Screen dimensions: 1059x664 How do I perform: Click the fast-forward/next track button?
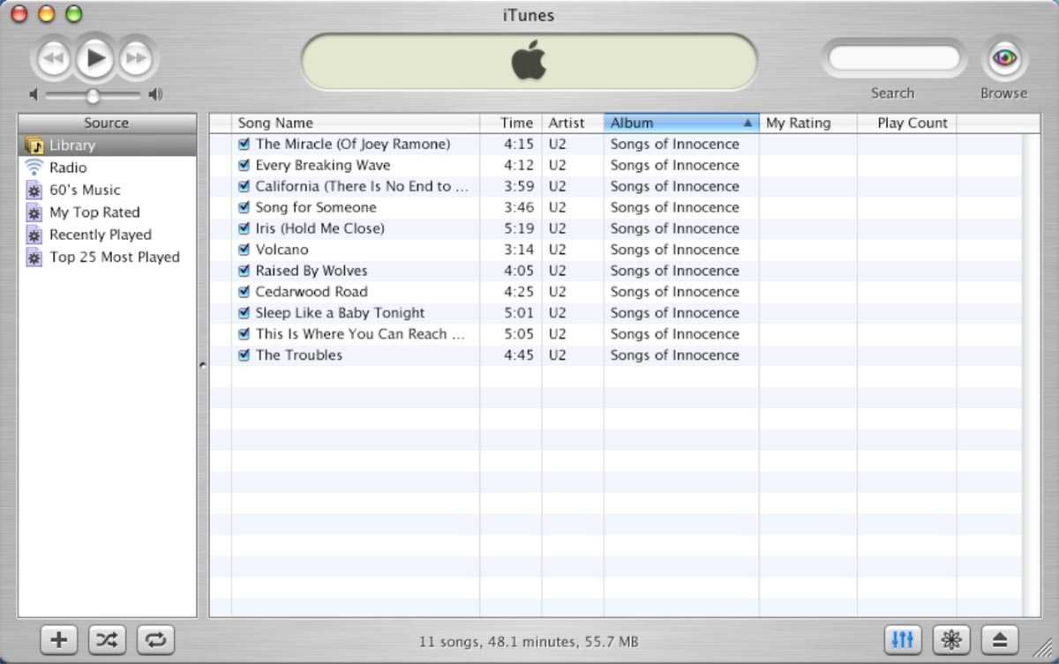pos(137,59)
